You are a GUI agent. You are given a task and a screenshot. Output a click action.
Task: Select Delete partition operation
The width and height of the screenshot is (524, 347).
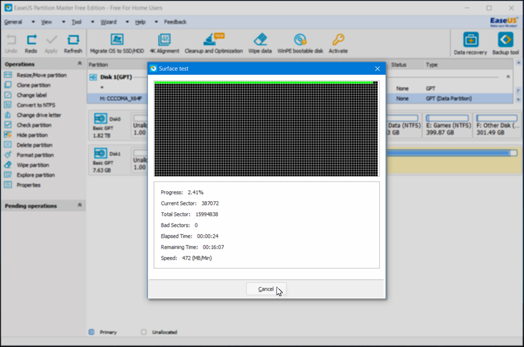point(35,145)
